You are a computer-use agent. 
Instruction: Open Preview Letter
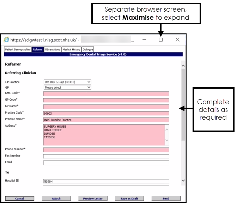[x=93, y=198]
